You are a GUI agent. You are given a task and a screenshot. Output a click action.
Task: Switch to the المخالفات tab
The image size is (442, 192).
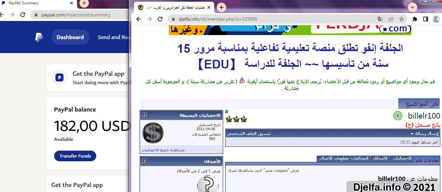[x=360, y=159]
